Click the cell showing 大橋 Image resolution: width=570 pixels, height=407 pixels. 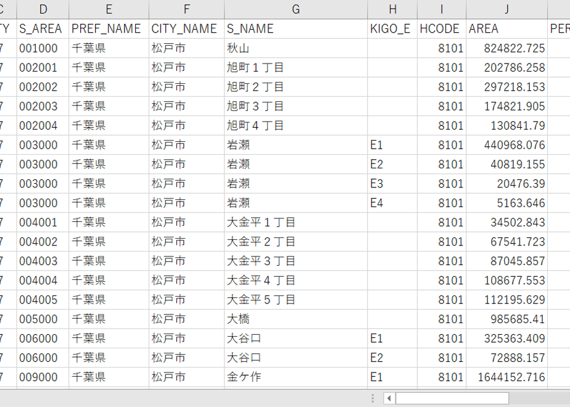(295, 319)
